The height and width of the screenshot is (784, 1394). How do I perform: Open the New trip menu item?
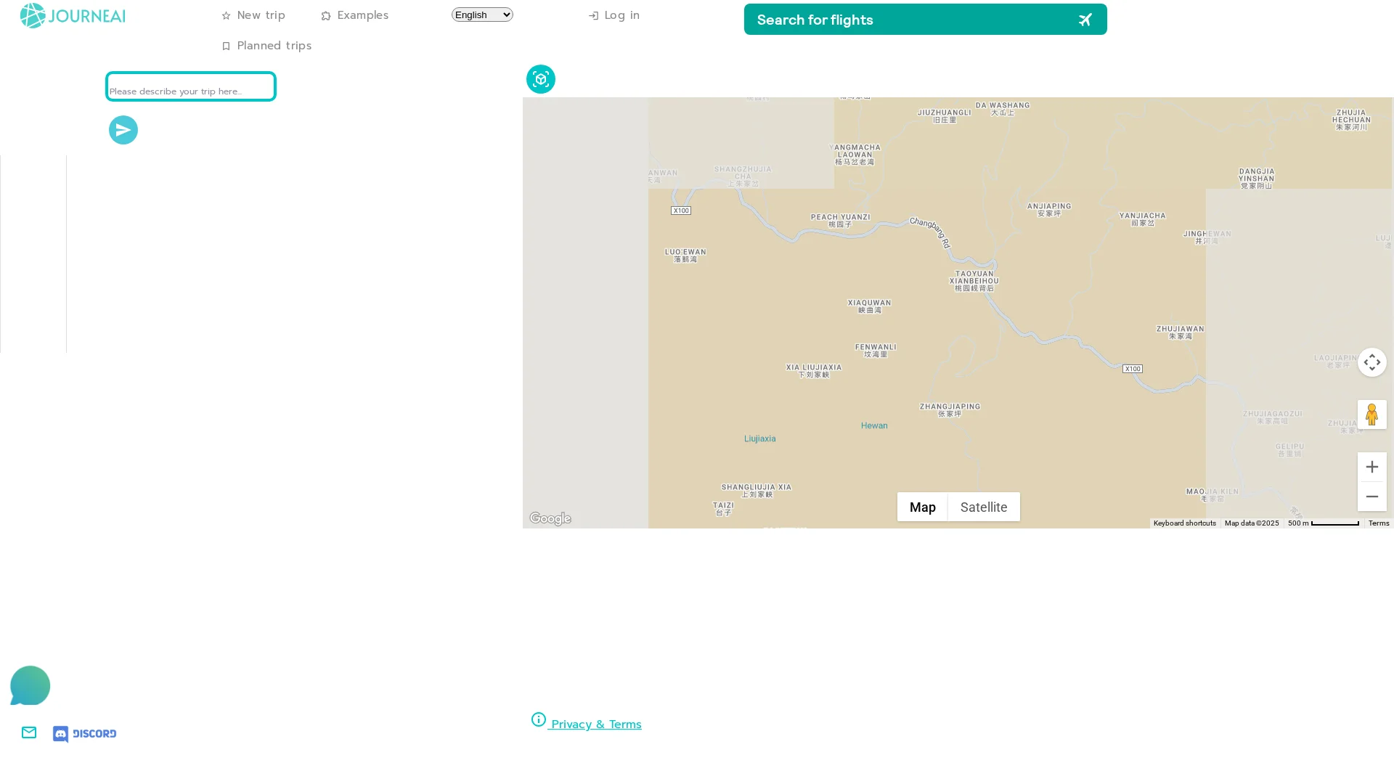tap(253, 15)
